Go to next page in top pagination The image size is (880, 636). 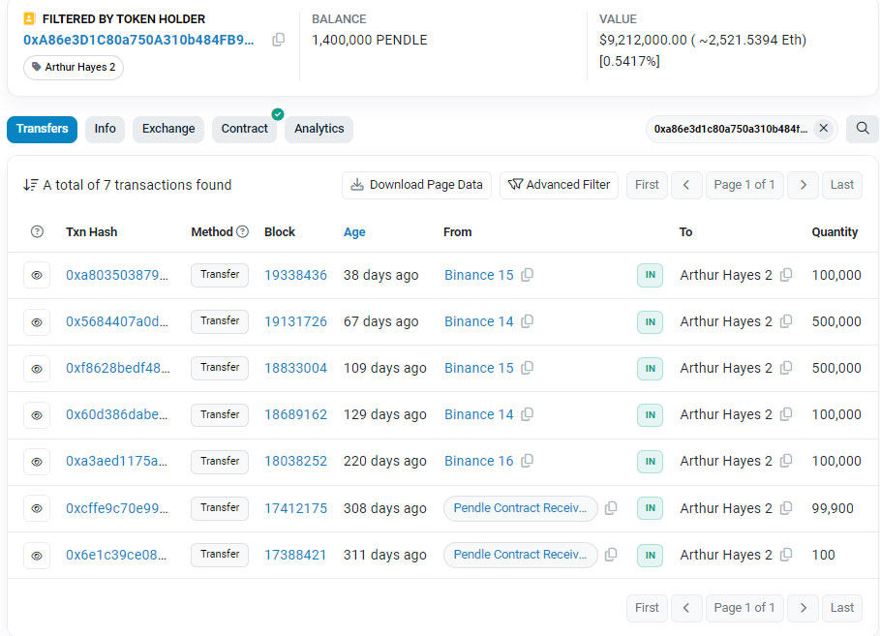[x=803, y=185]
